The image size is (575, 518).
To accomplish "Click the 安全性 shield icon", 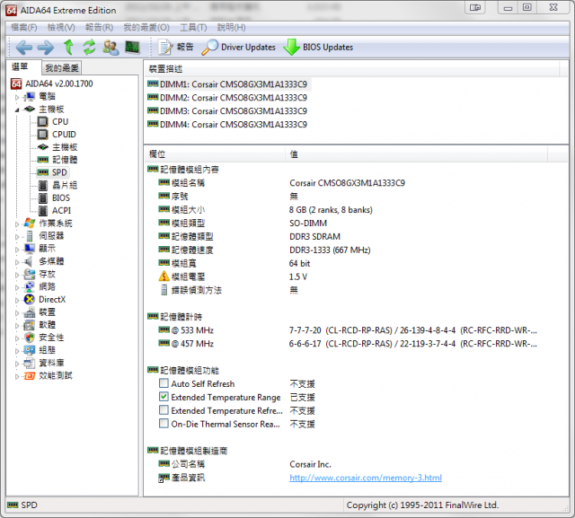I will click(30, 338).
